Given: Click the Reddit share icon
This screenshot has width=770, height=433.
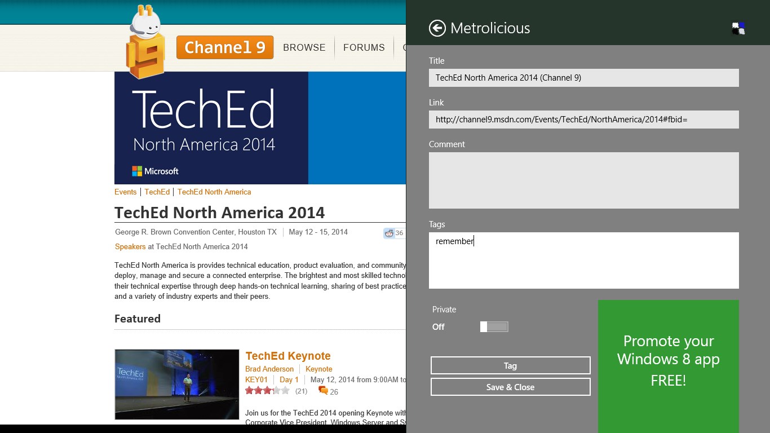Looking at the screenshot, I should tap(389, 233).
